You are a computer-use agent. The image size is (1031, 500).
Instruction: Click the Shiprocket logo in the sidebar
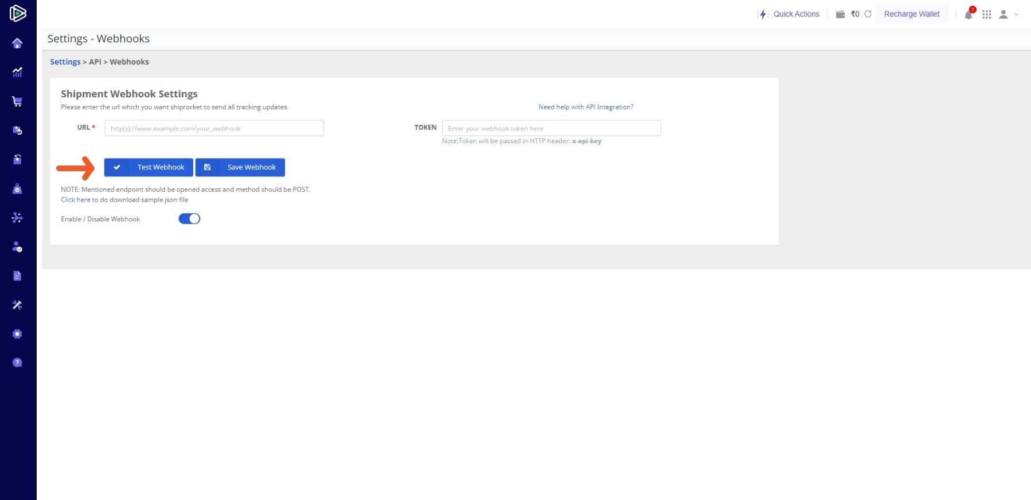[18, 13]
